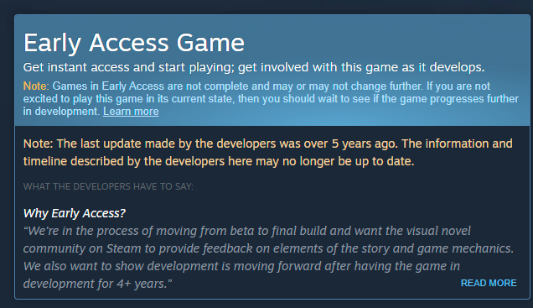This screenshot has width=533, height=308.
Task: Click the Early Access Game heading
Action: (x=134, y=44)
